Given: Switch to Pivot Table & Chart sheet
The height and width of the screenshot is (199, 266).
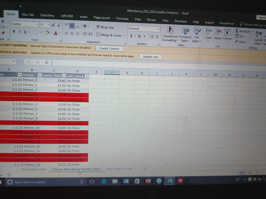Looking at the screenshot, I should [x=119, y=169].
